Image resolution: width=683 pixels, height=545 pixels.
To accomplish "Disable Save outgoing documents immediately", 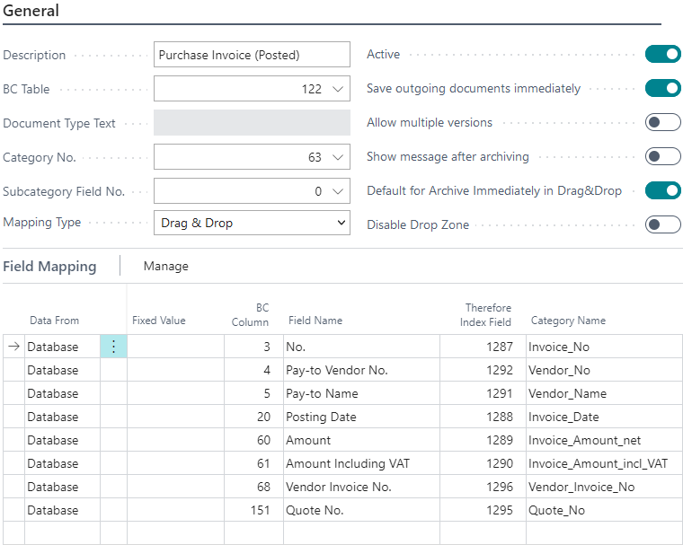I will [662, 89].
